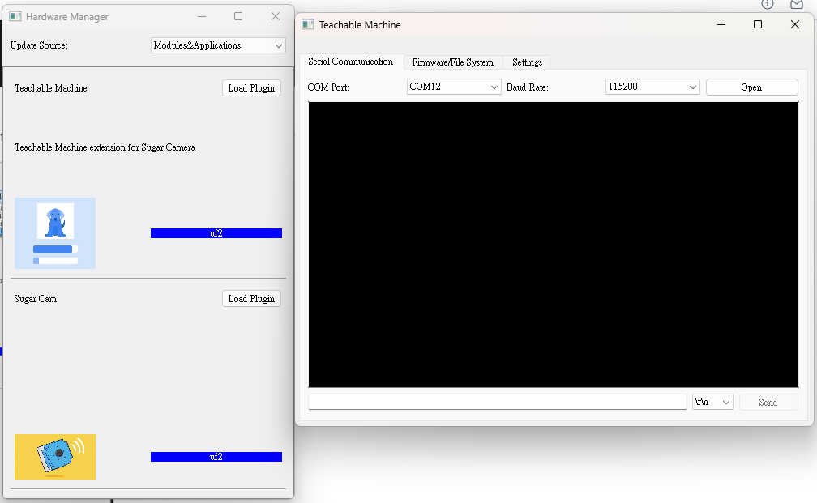Viewport: 817px width, 503px height.
Task: Expand the Baud Rate dropdown
Action: click(x=652, y=87)
